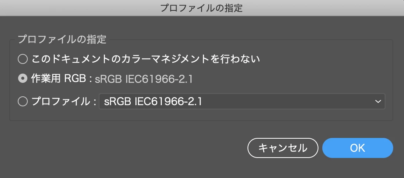Click the filled radio dot for 作業用 RGB
The height and width of the screenshot is (178, 404).
click(x=23, y=79)
